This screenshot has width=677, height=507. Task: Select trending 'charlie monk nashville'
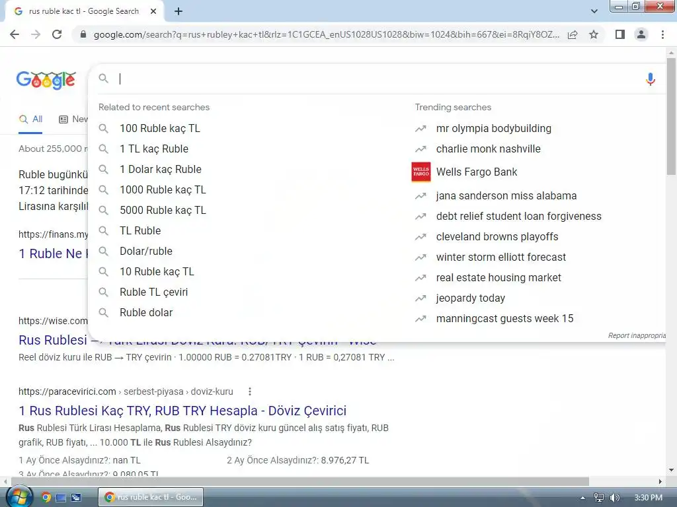click(489, 149)
